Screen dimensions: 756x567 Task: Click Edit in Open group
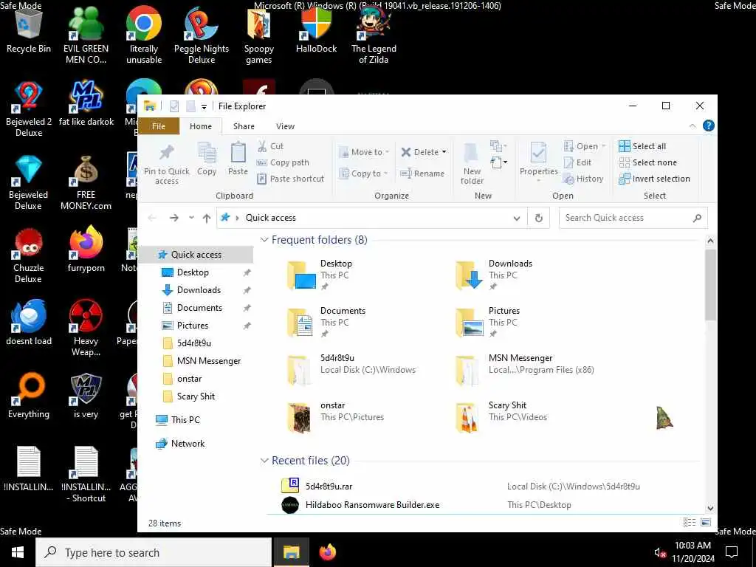(577, 162)
